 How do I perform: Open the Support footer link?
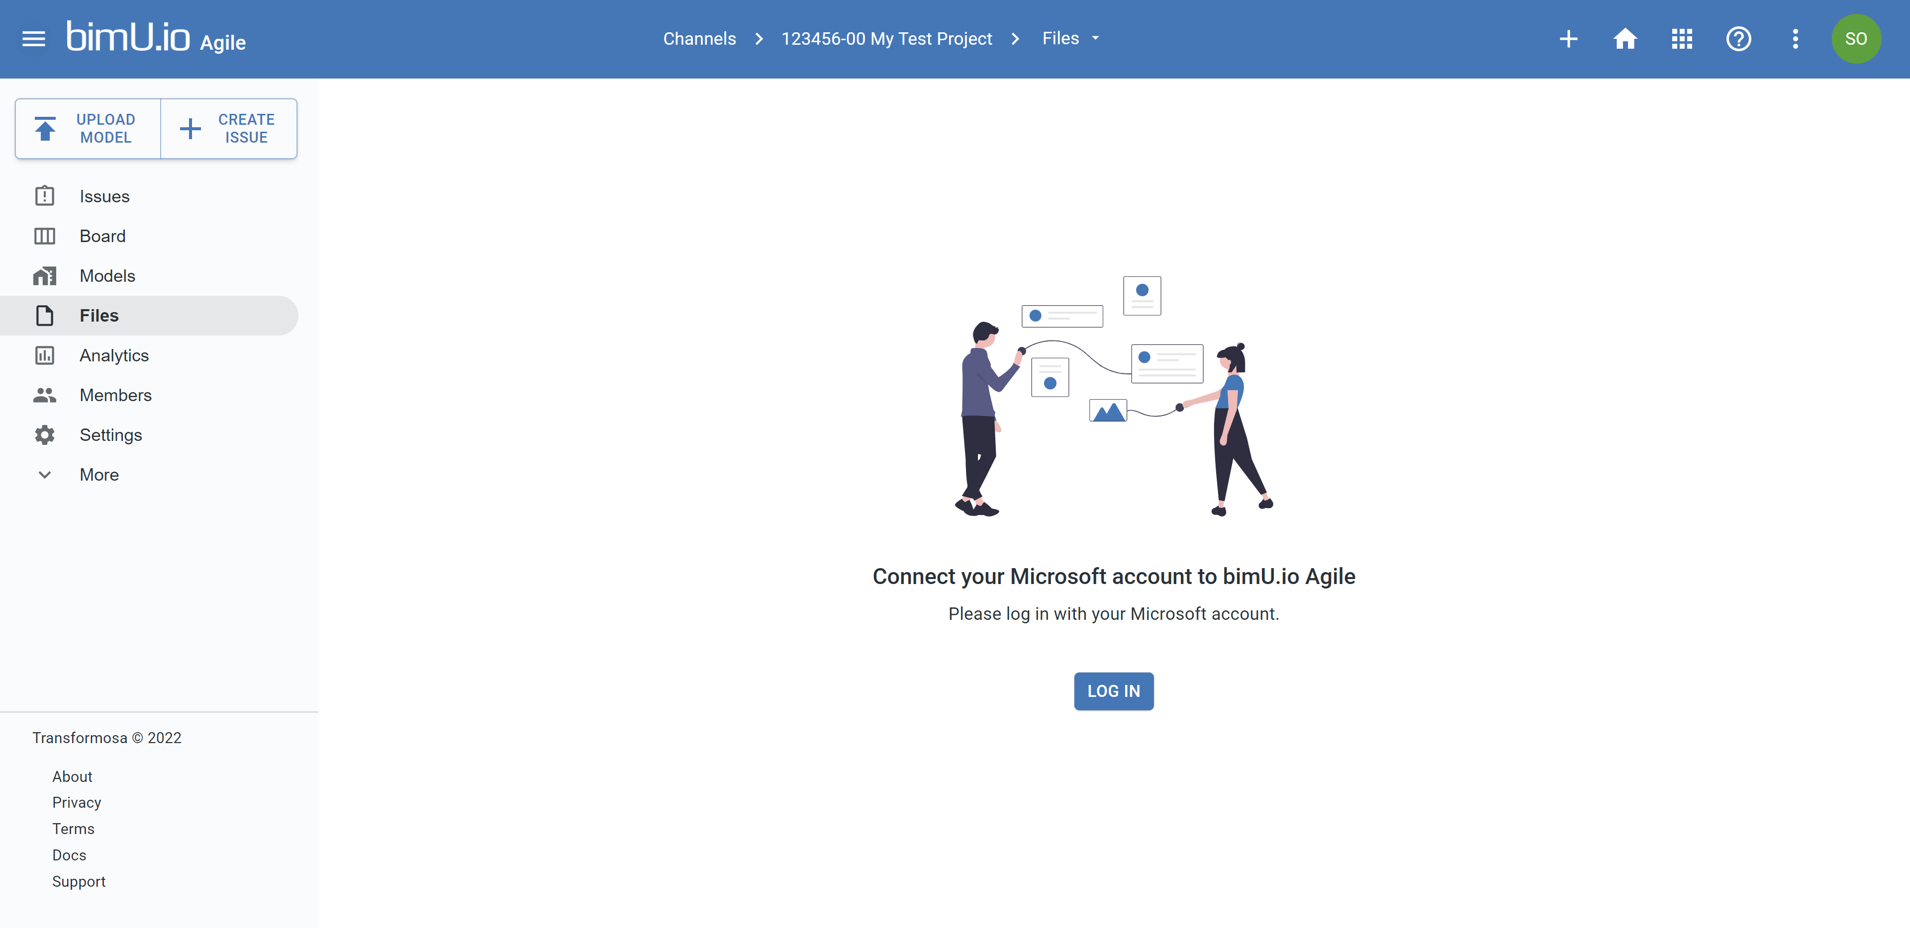tap(79, 881)
